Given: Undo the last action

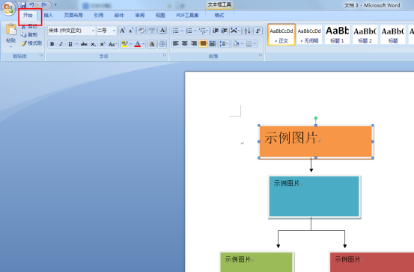Looking at the screenshot, I should coord(31,4).
